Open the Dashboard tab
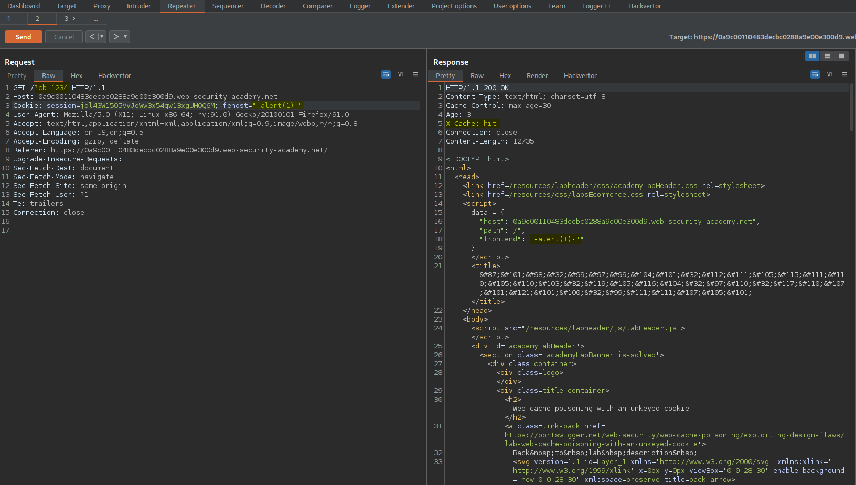856x485 pixels. 24,6
